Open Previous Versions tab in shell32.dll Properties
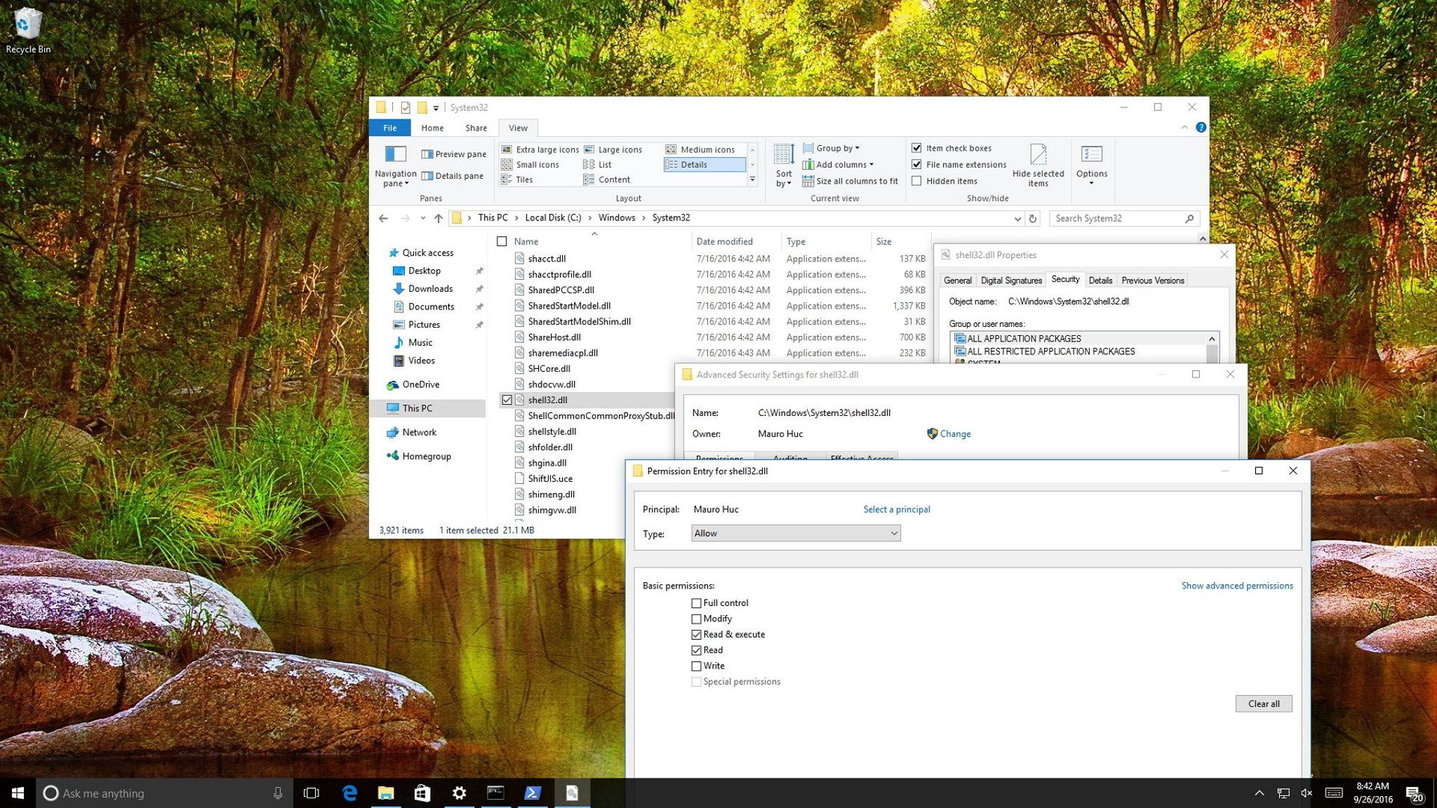The width and height of the screenshot is (1437, 808). (1152, 280)
